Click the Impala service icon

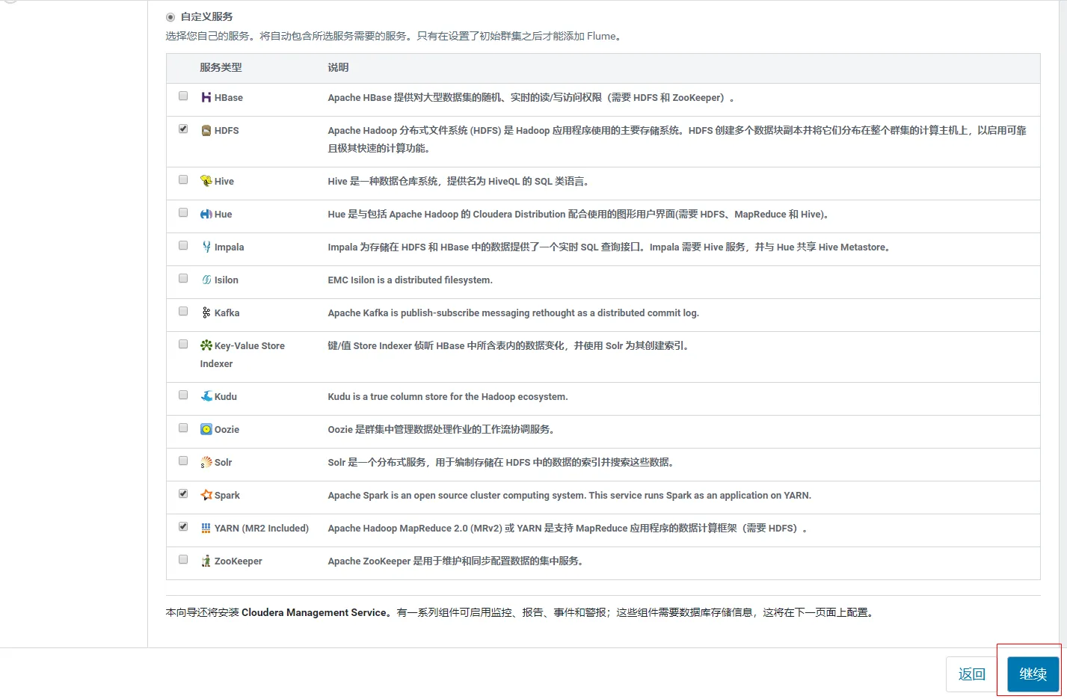[206, 247]
